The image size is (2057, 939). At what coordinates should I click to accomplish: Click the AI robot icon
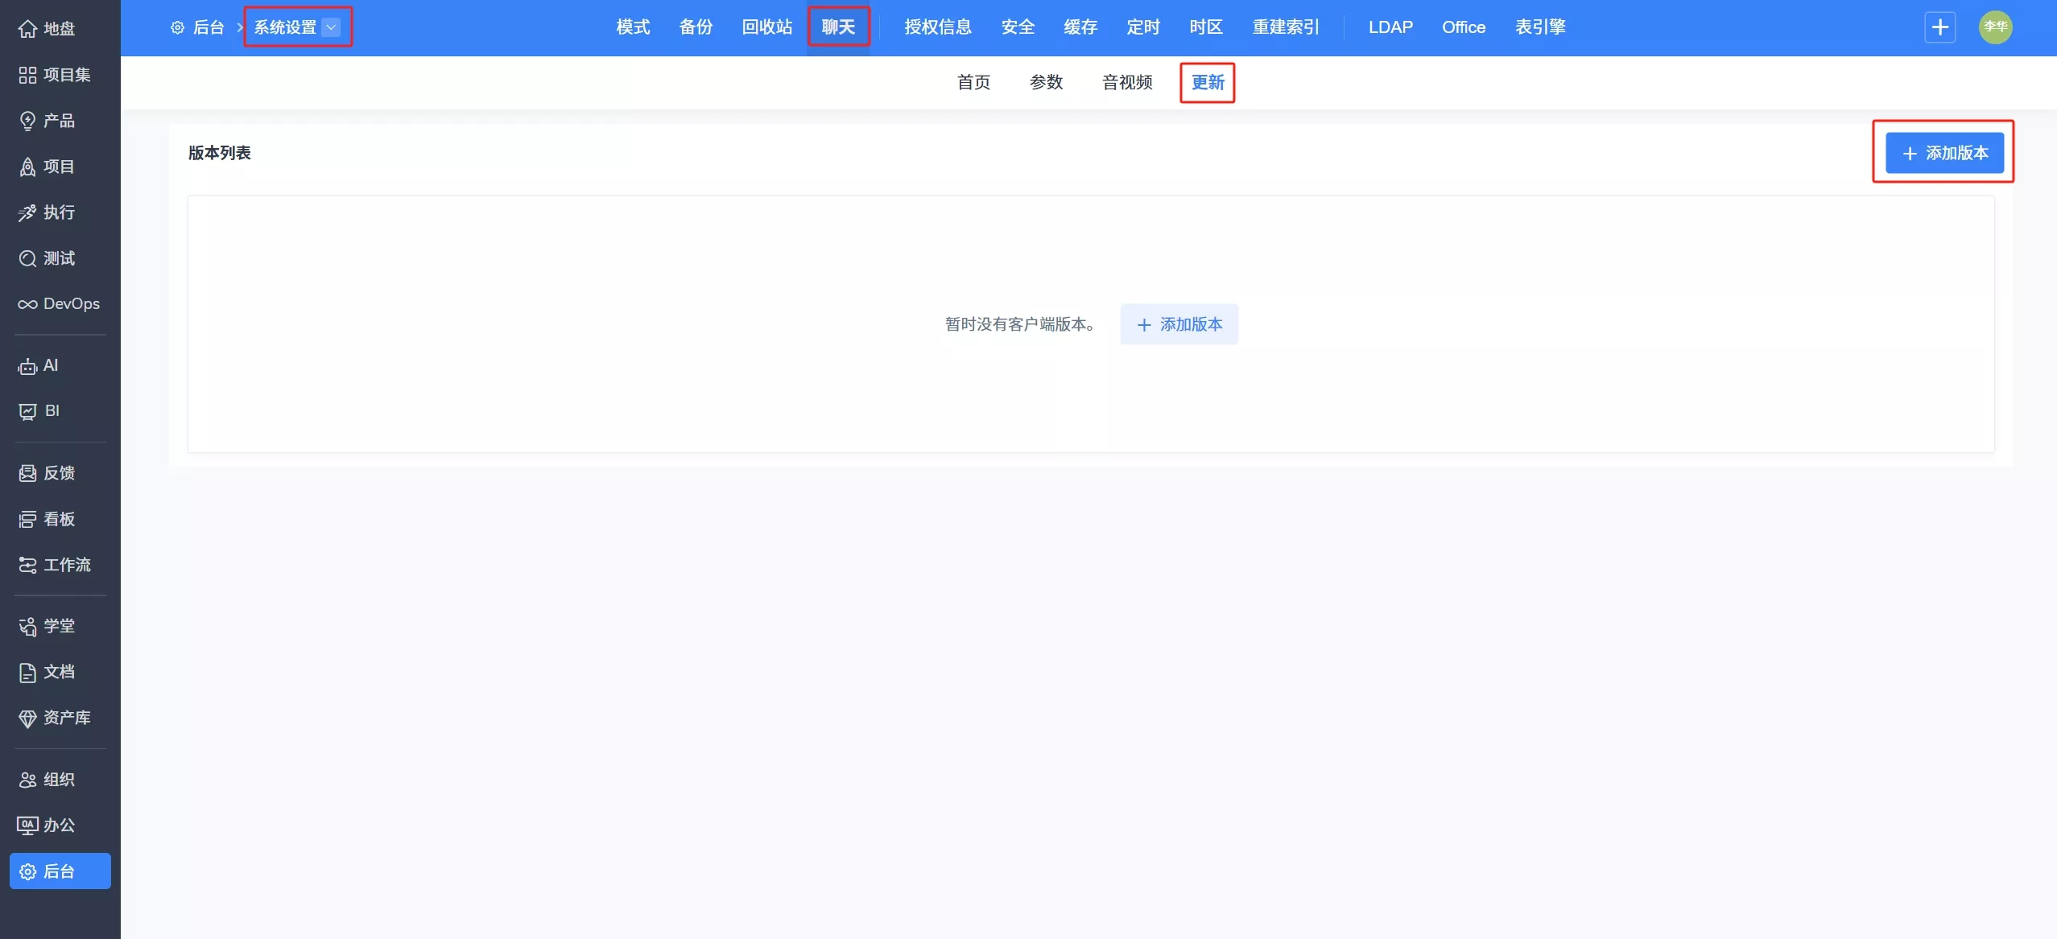(x=27, y=366)
